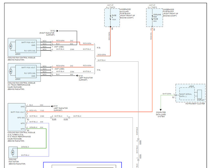Click Hot At All Times above Fuse 3
Image resolution: width=210 pixels, height=168 pixels.
pos(110,6)
